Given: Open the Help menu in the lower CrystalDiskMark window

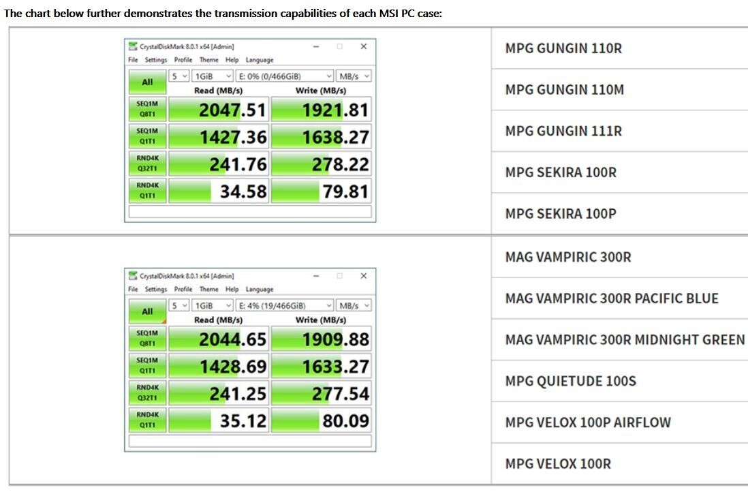Looking at the screenshot, I should [232, 289].
